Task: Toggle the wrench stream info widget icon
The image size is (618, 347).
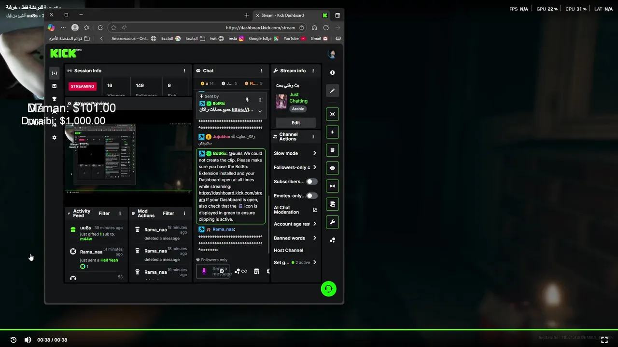Action: tap(332, 222)
